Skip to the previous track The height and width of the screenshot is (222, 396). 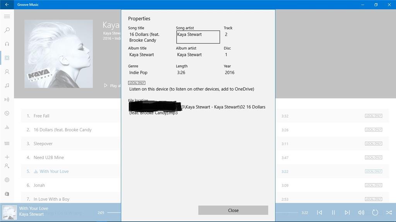[x=319, y=213]
